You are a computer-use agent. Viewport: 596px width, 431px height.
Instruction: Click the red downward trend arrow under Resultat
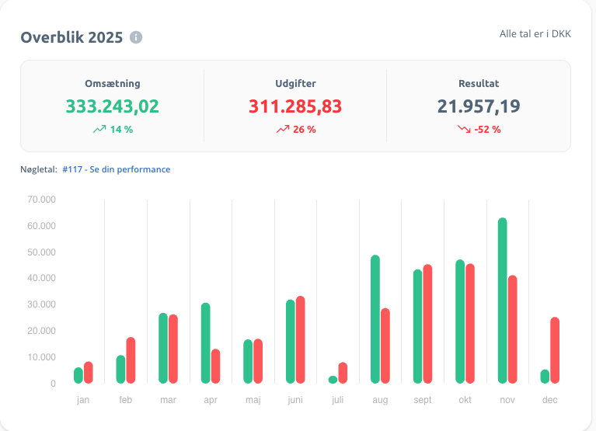tap(464, 129)
